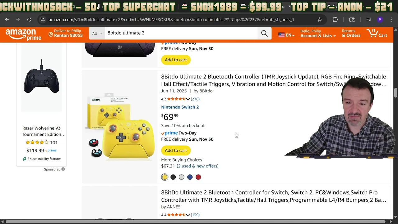
Task: Click the search field containing 8bitdo ultimate 2
Action: (180, 33)
